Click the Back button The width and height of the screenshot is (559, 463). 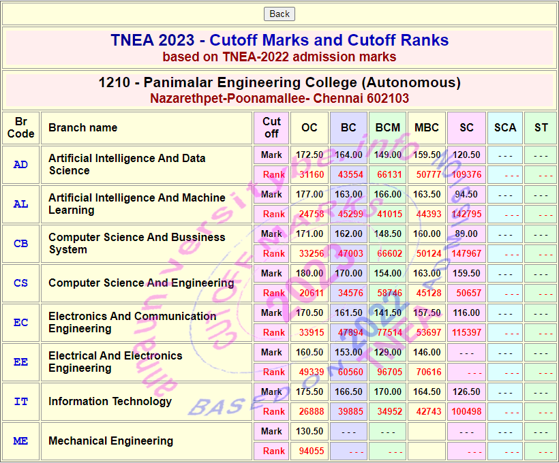(x=279, y=14)
